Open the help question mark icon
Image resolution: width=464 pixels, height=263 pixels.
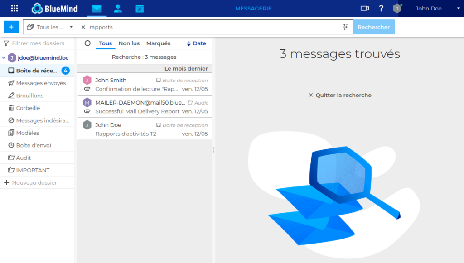click(381, 9)
